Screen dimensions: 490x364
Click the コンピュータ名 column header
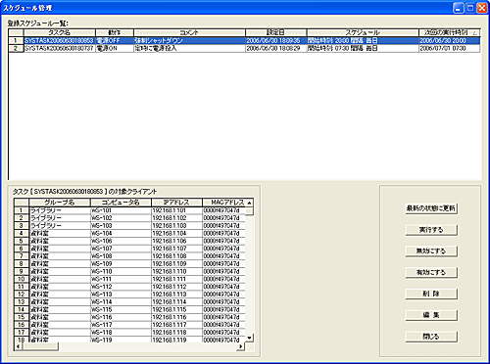pyautogui.click(x=121, y=203)
